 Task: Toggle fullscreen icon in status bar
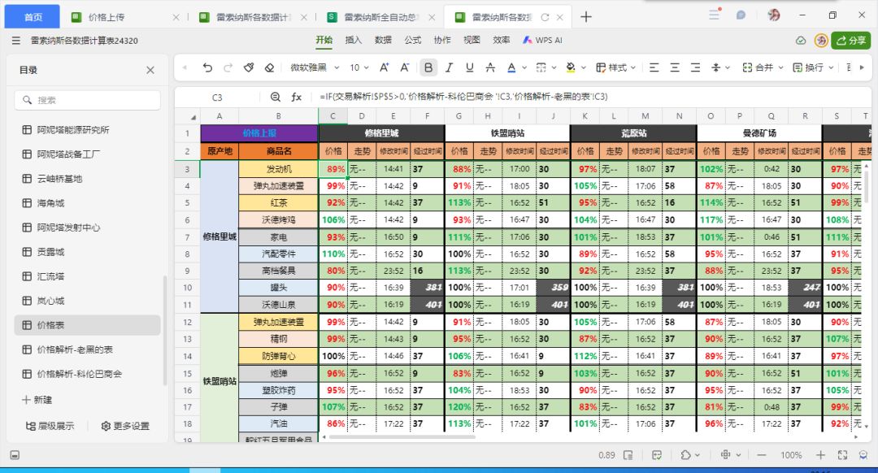point(842,455)
